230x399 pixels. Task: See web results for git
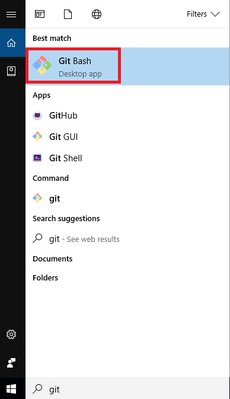[x=127, y=239]
